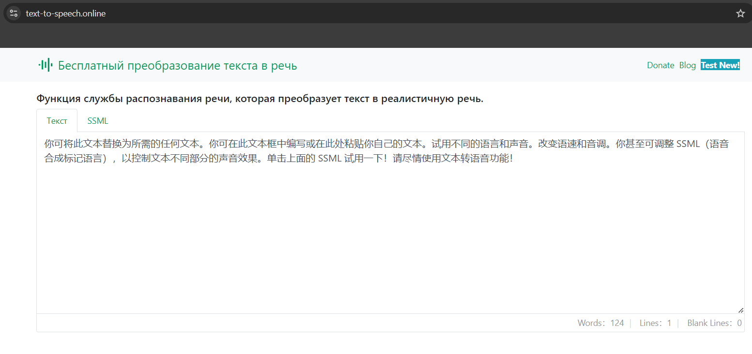This screenshot has width=752, height=354.
Task: Click the Lines: 1 counter
Action: click(x=655, y=323)
